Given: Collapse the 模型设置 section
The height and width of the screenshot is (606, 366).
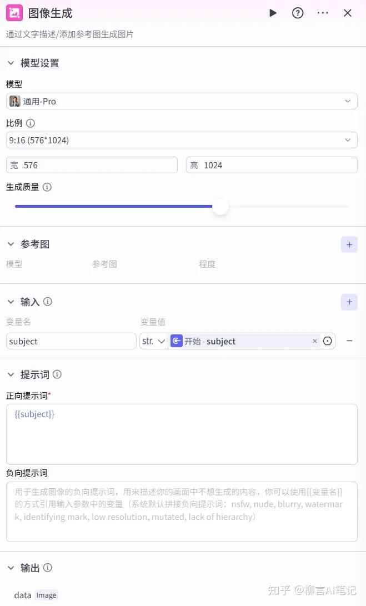Looking at the screenshot, I should (11, 63).
